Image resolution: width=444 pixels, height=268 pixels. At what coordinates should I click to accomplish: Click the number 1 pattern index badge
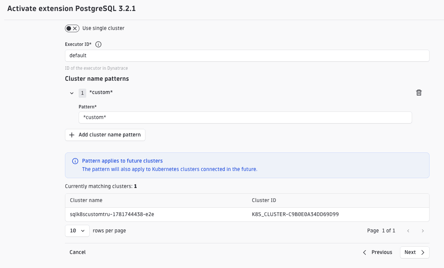[82, 93]
